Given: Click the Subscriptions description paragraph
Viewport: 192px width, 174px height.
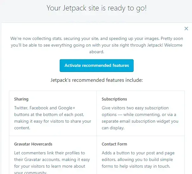Looking at the screenshot, I should coord(140,118).
